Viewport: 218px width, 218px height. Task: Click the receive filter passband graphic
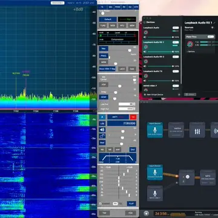pos(117,158)
